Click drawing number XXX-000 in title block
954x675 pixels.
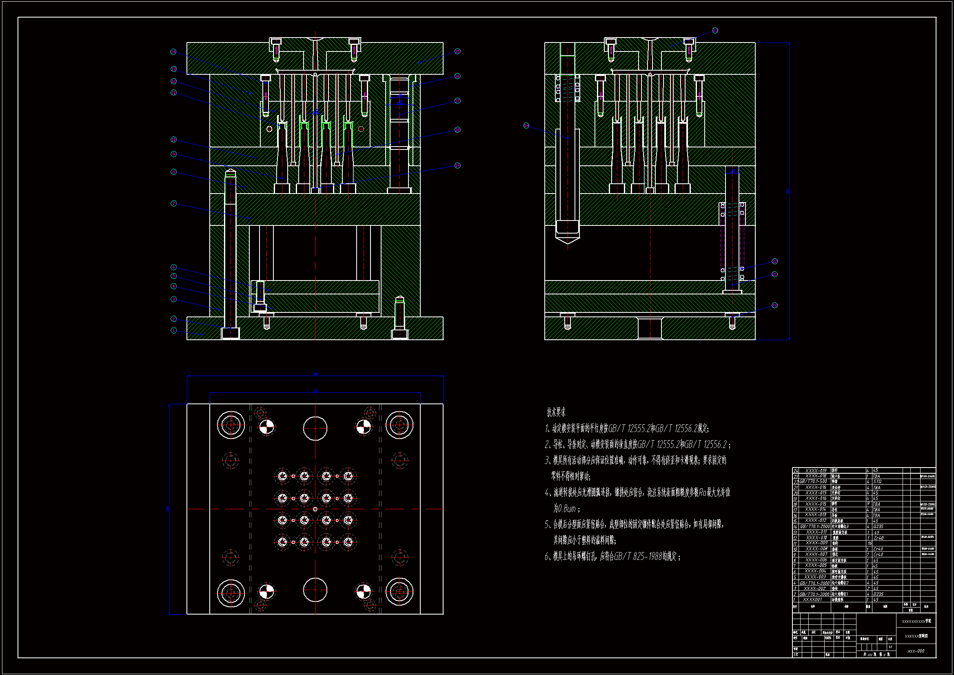(x=916, y=651)
